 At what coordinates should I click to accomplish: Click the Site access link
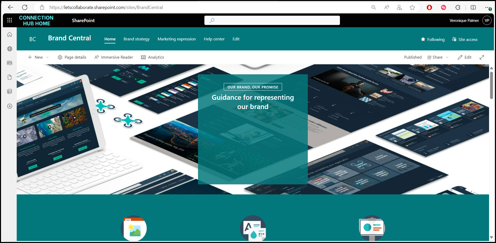coord(465,39)
